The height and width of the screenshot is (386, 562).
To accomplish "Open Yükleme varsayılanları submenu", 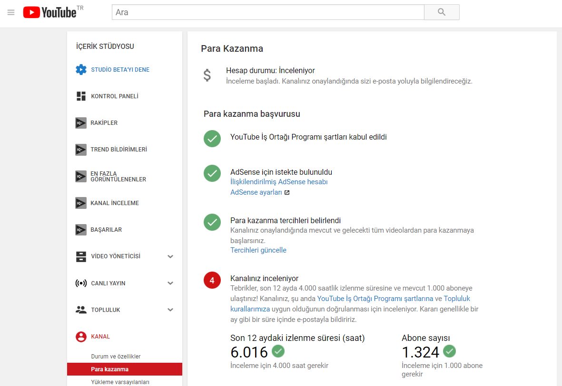I will pyautogui.click(x=120, y=382).
